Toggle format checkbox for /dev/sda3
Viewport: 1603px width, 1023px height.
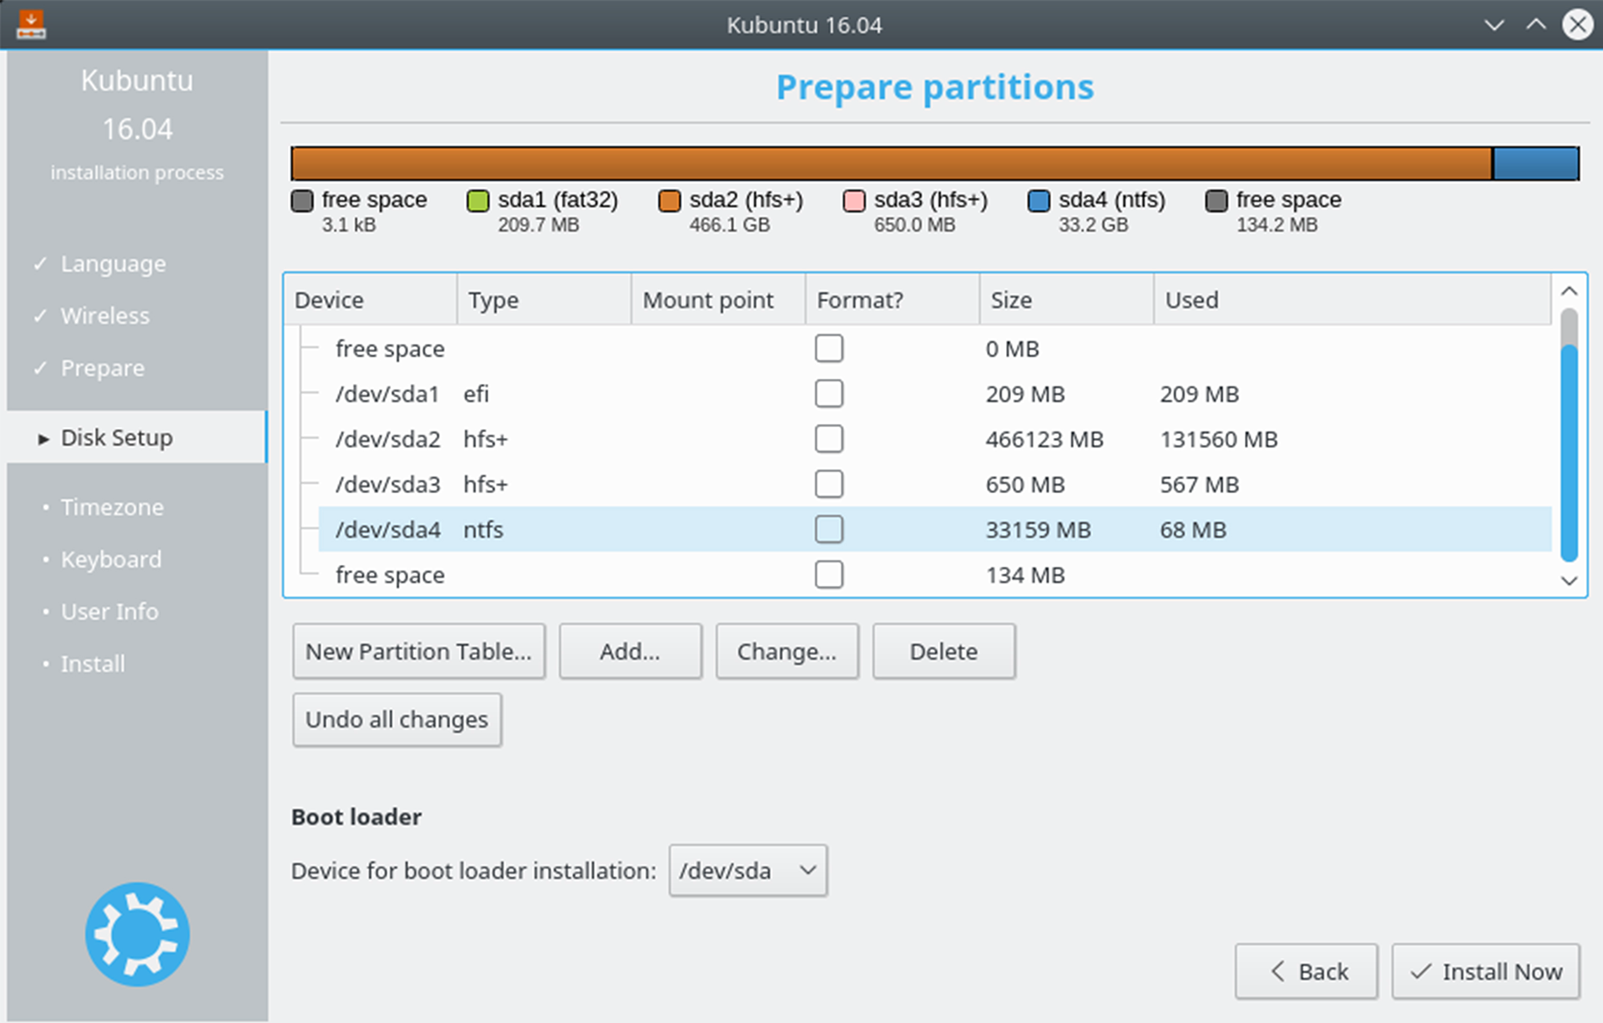click(829, 484)
